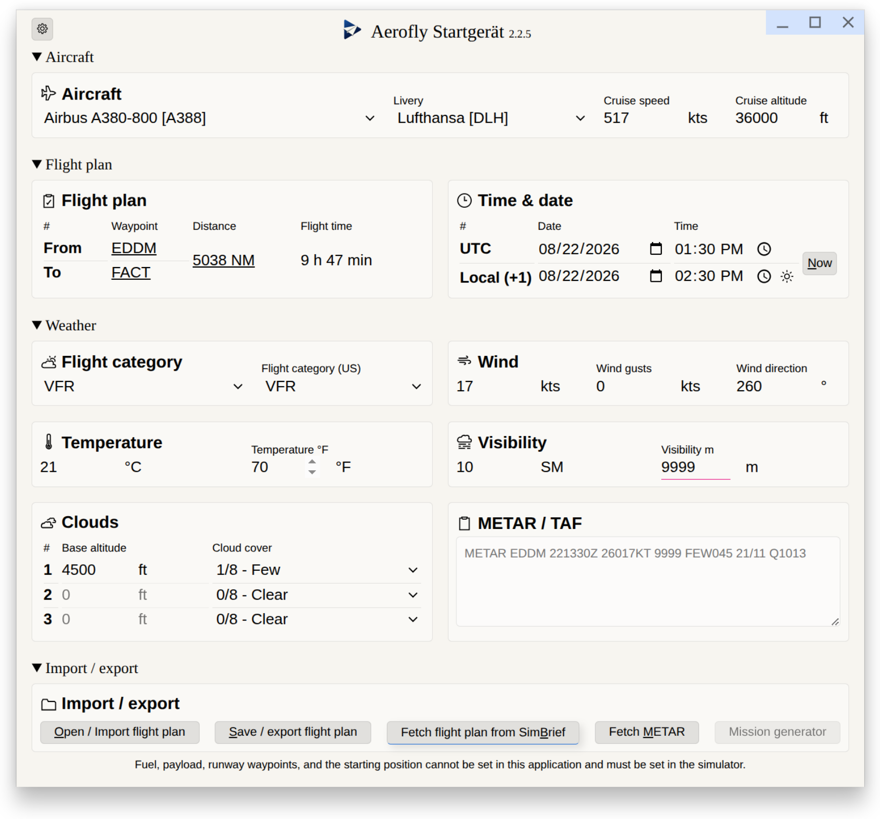Click the 5038 NM distance link
The height and width of the screenshot is (819, 880).
223,260
